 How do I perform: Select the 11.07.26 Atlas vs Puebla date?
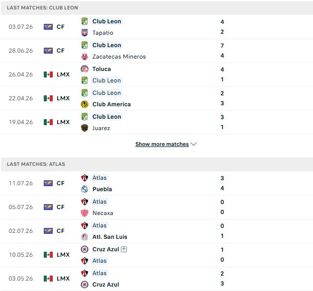(20, 183)
